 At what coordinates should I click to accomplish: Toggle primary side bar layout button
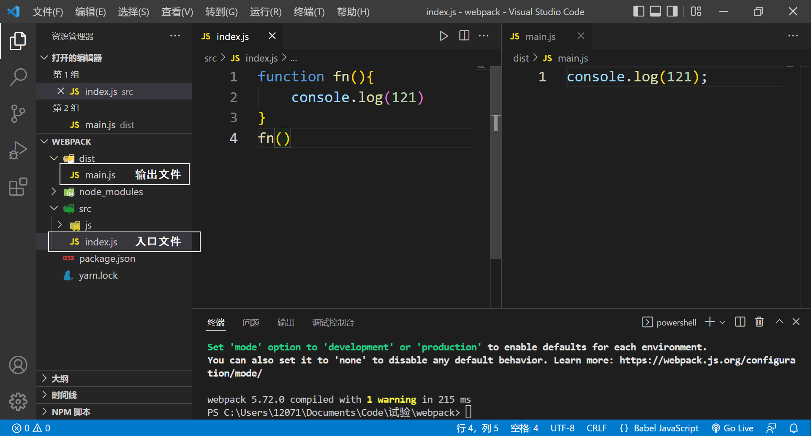(x=639, y=11)
